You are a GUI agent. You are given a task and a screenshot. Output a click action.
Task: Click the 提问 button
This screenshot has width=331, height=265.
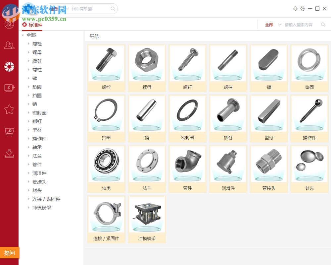click(x=9, y=252)
